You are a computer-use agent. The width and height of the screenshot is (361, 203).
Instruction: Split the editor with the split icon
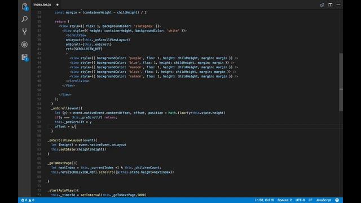[x=331, y=5]
